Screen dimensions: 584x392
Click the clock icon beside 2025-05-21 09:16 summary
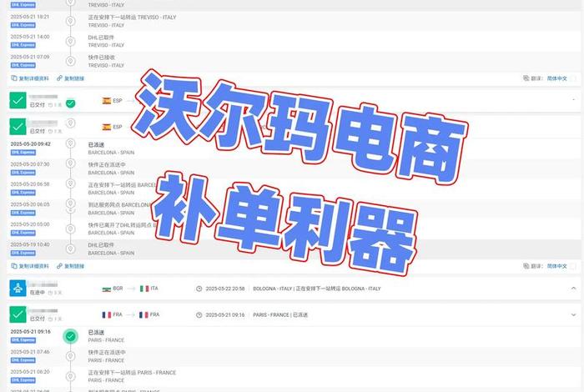coord(199,315)
